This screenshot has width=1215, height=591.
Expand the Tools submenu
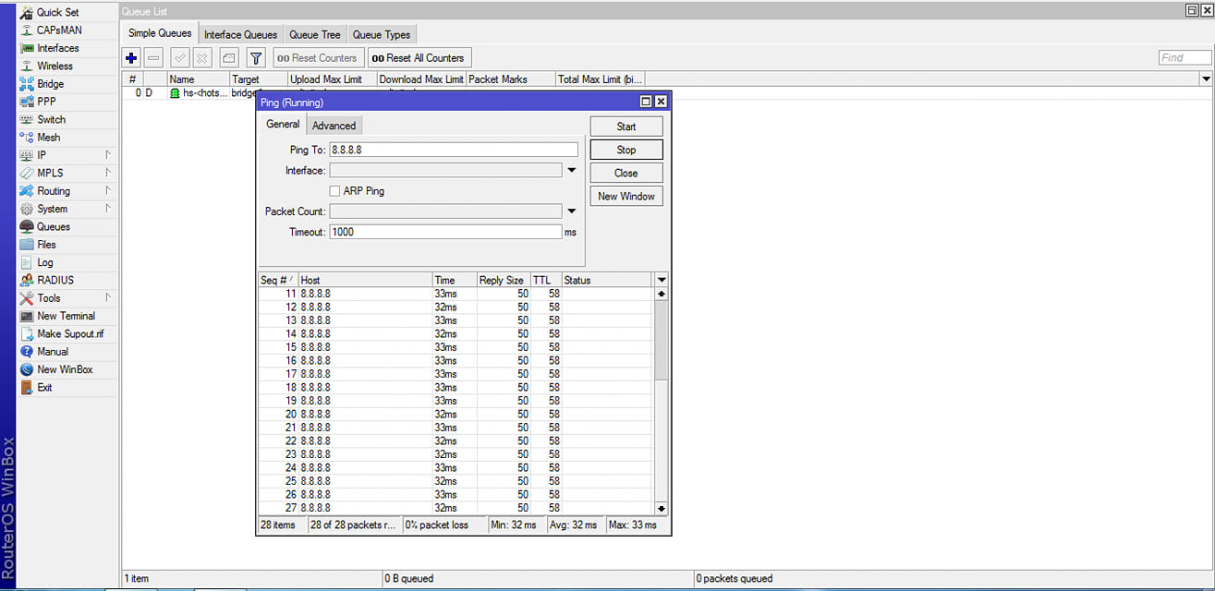(108, 298)
